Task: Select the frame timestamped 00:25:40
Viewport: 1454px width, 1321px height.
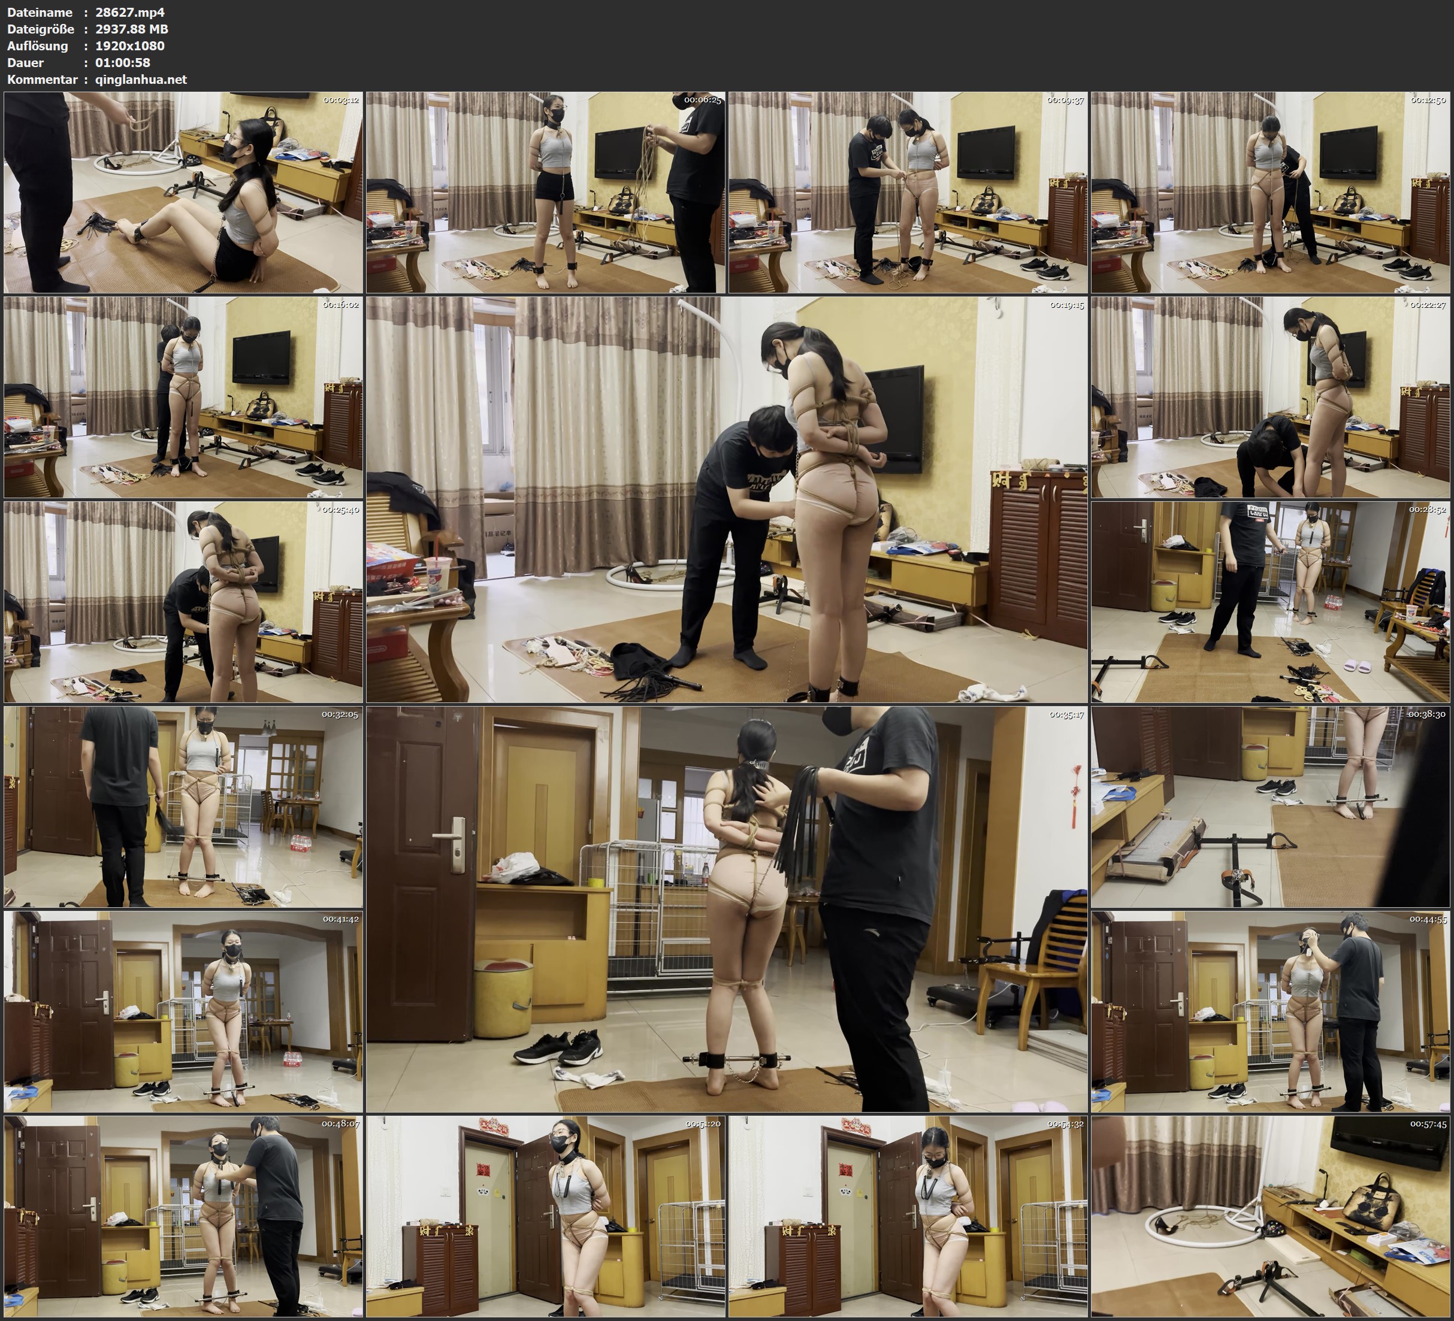Action: point(183,601)
